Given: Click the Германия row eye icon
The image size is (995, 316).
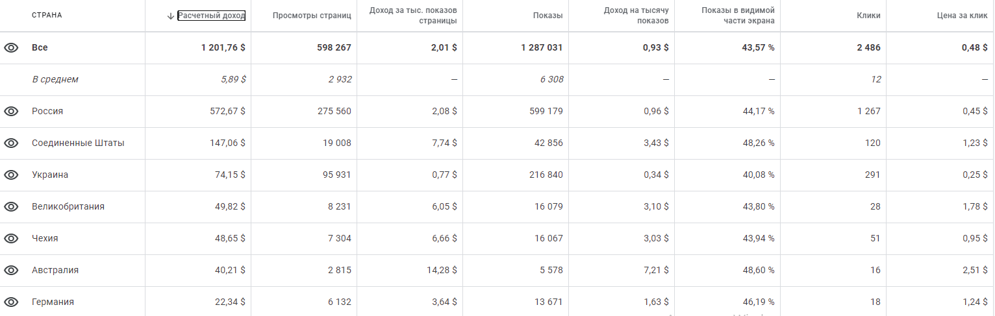Looking at the screenshot, I should (x=11, y=302).
